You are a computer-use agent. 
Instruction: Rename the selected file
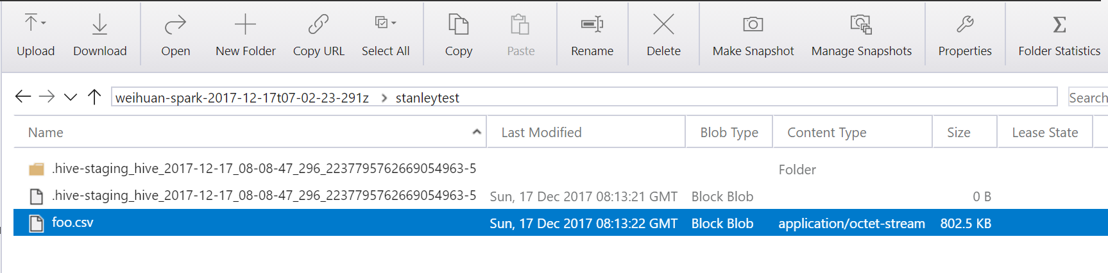pyautogui.click(x=592, y=35)
